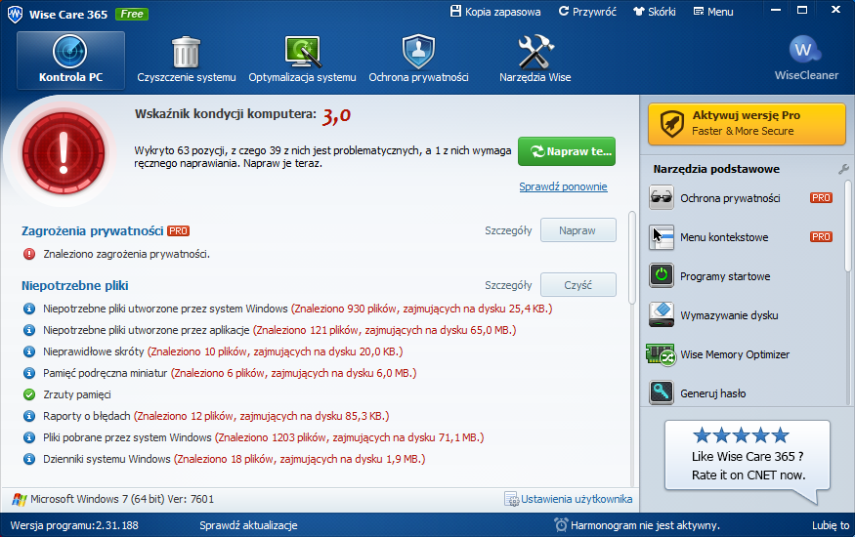This screenshot has width=855, height=537.
Task: Click green check icon beside Zrzuty pamięci
Action: coord(29,394)
